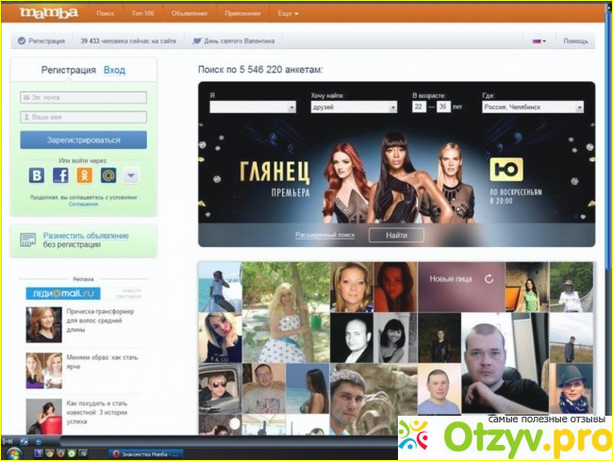The height and width of the screenshot is (461, 613).
Task: Open the Расширенный поиск link
Action: pos(324,234)
